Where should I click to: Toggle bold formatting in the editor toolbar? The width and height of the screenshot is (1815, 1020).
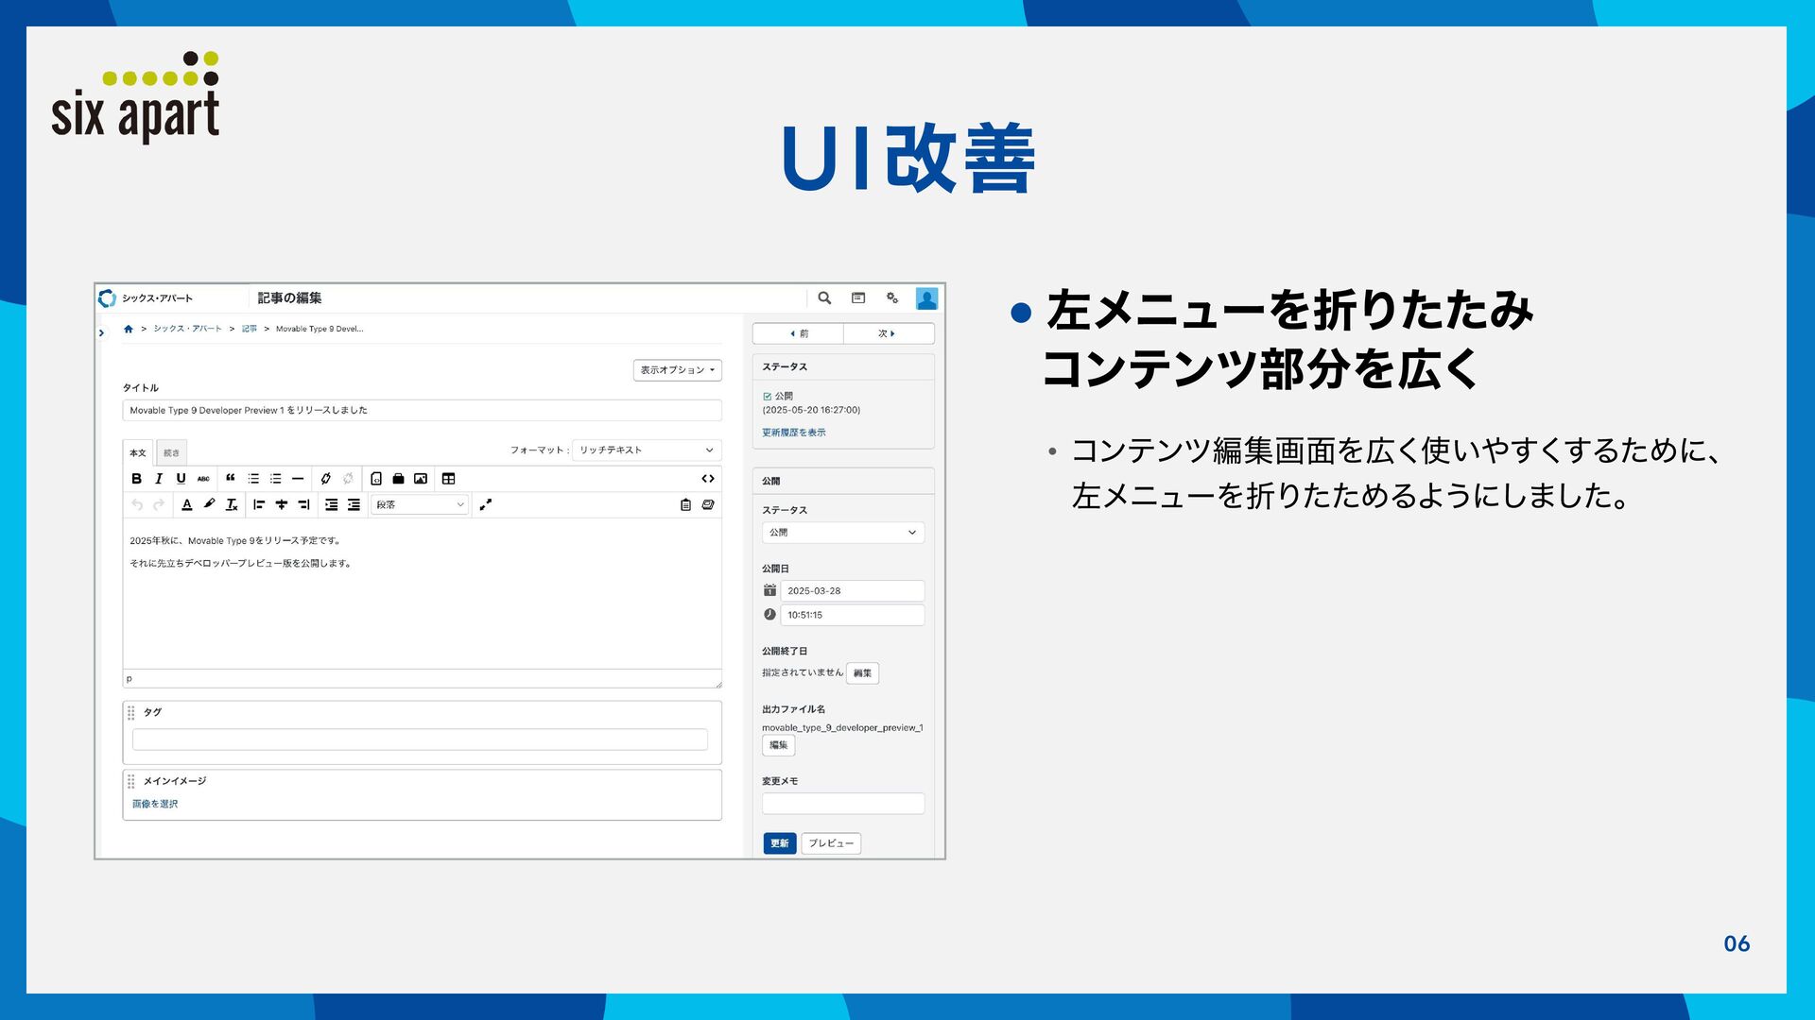pos(136,479)
